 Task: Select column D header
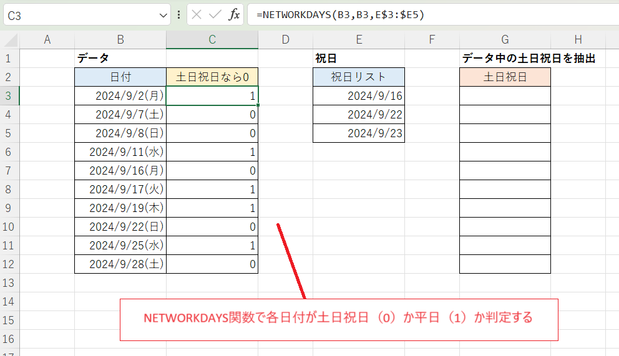point(285,39)
